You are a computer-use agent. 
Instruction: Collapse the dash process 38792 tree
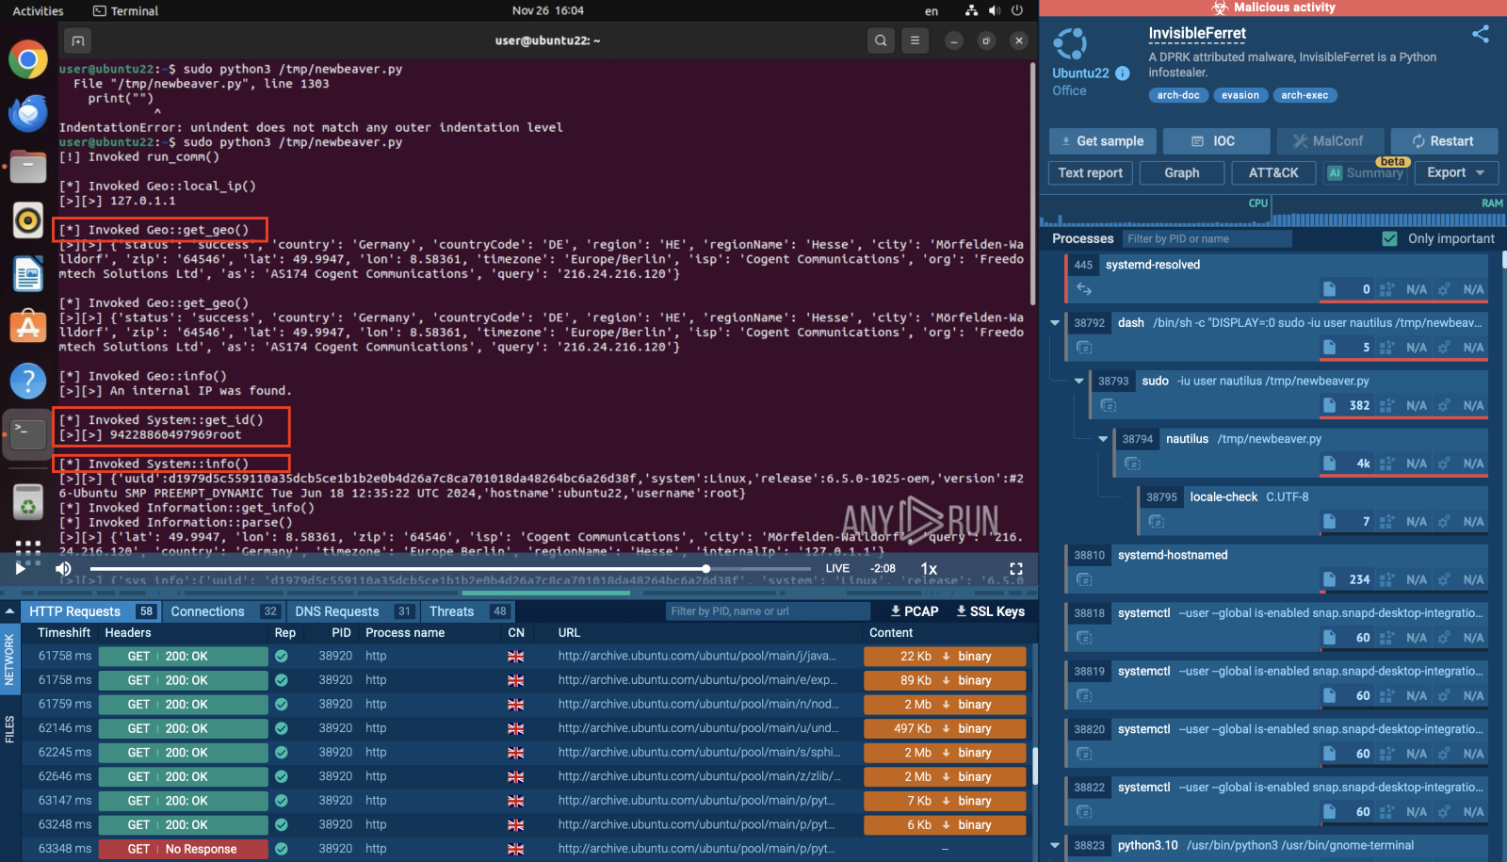pyautogui.click(x=1055, y=323)
